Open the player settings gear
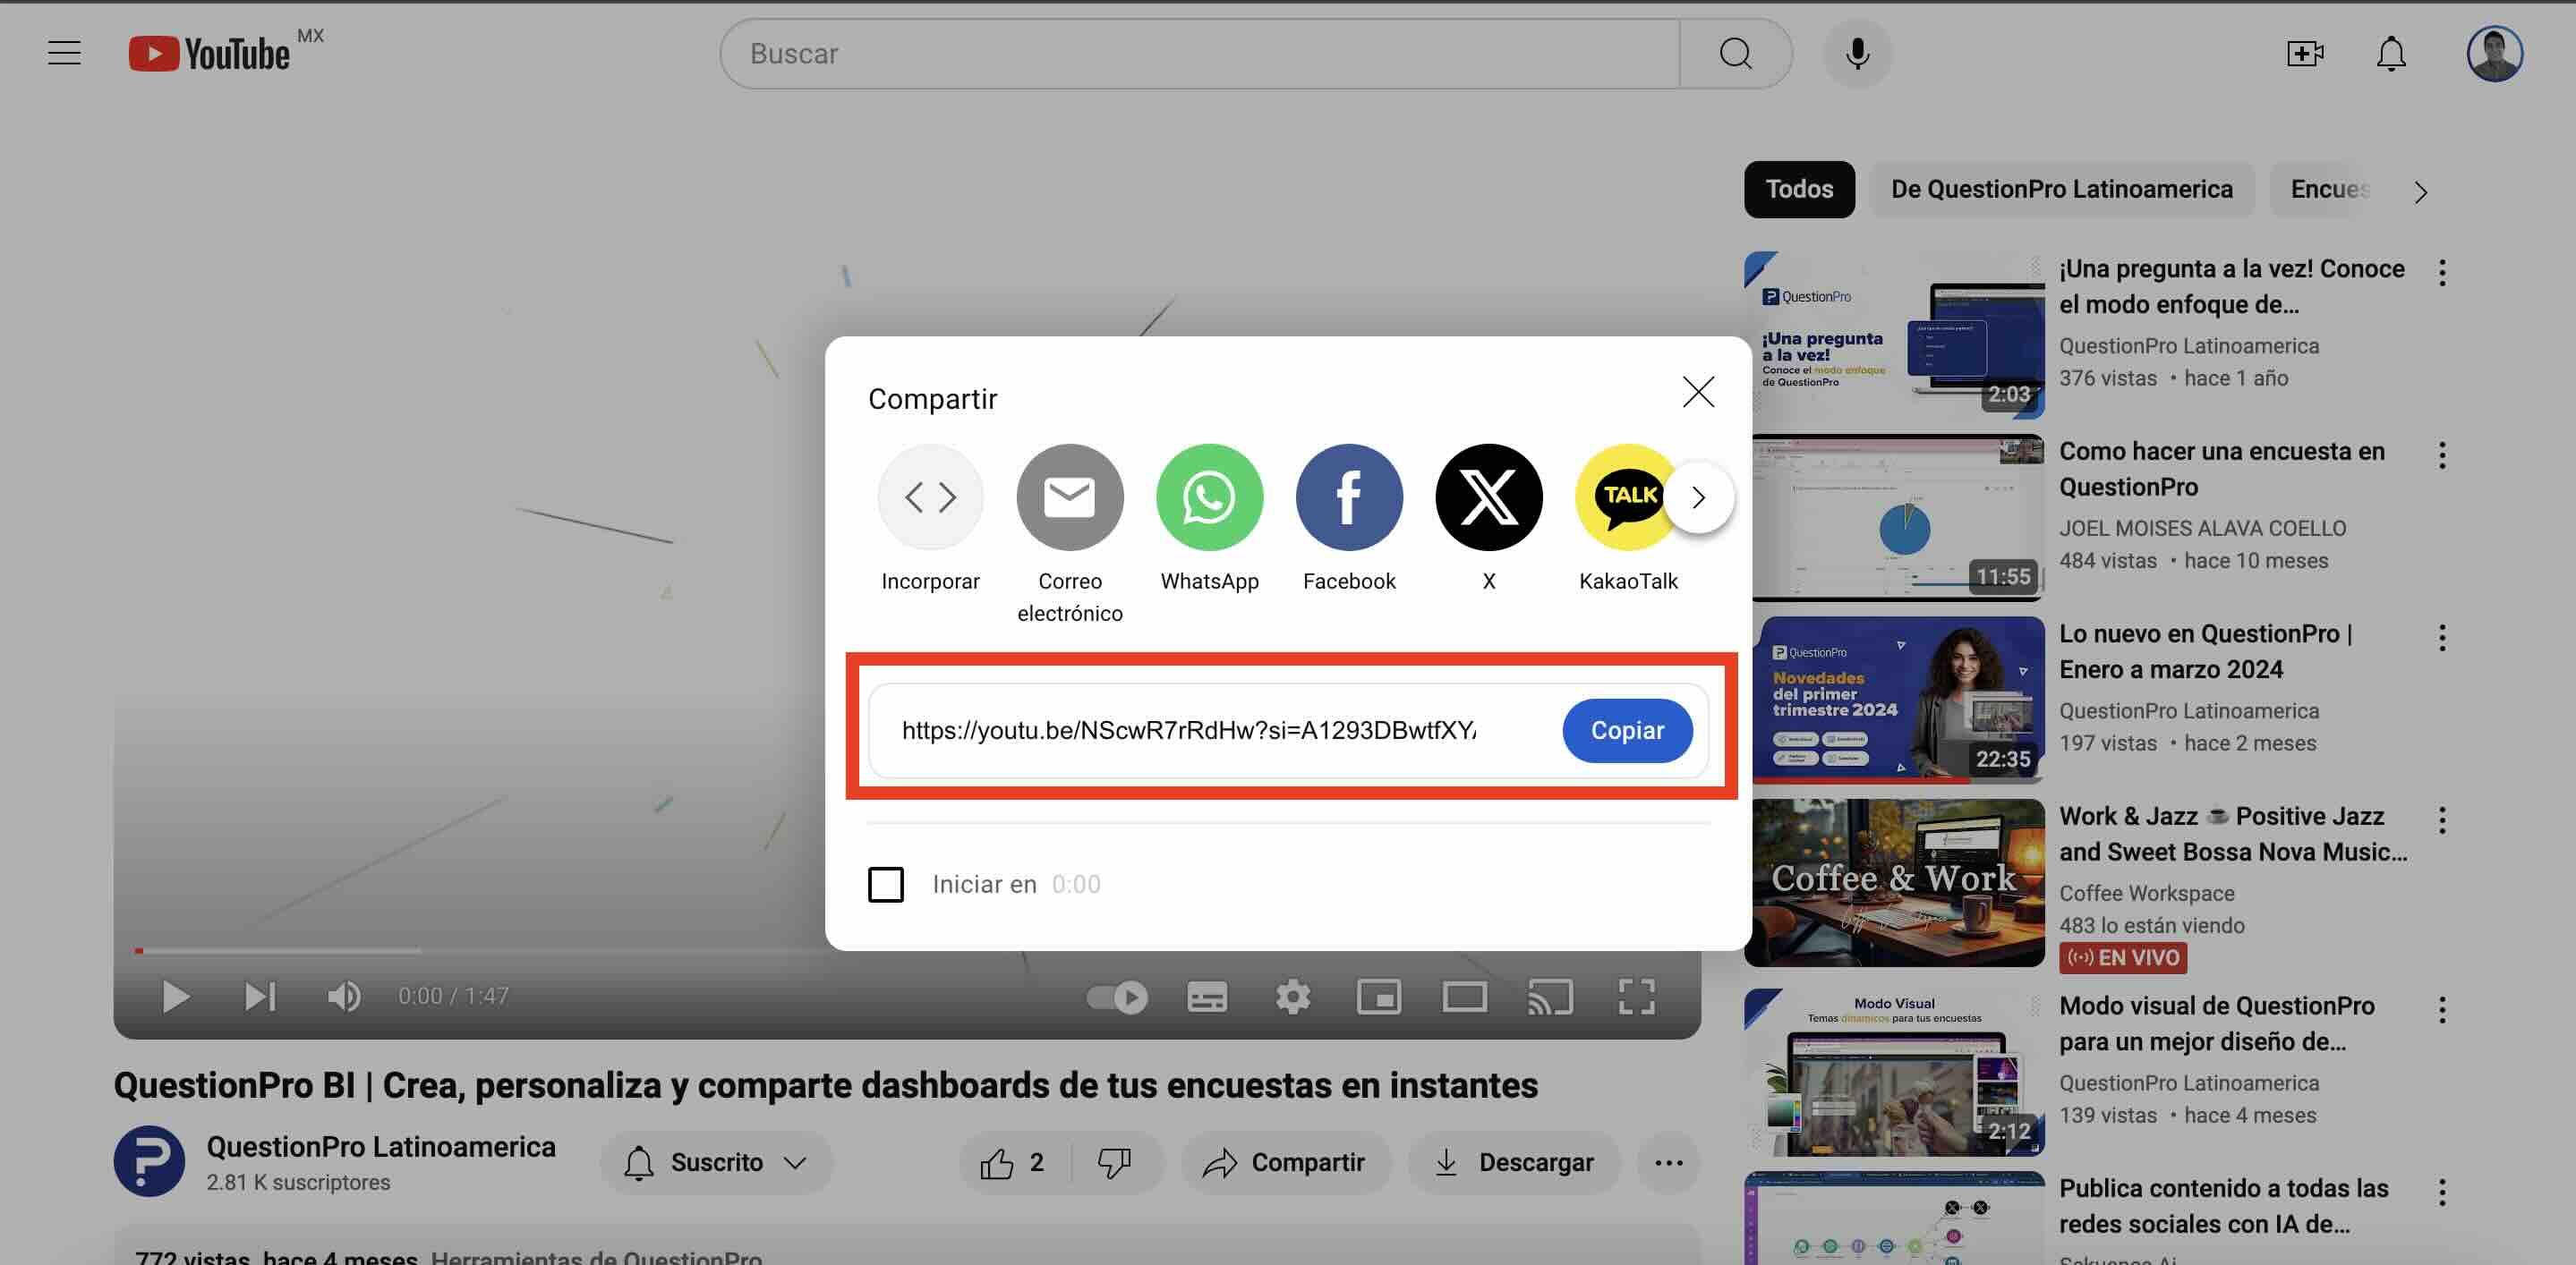The height and width of the screenshot is (1265, 2576). tap(1293, 997)
